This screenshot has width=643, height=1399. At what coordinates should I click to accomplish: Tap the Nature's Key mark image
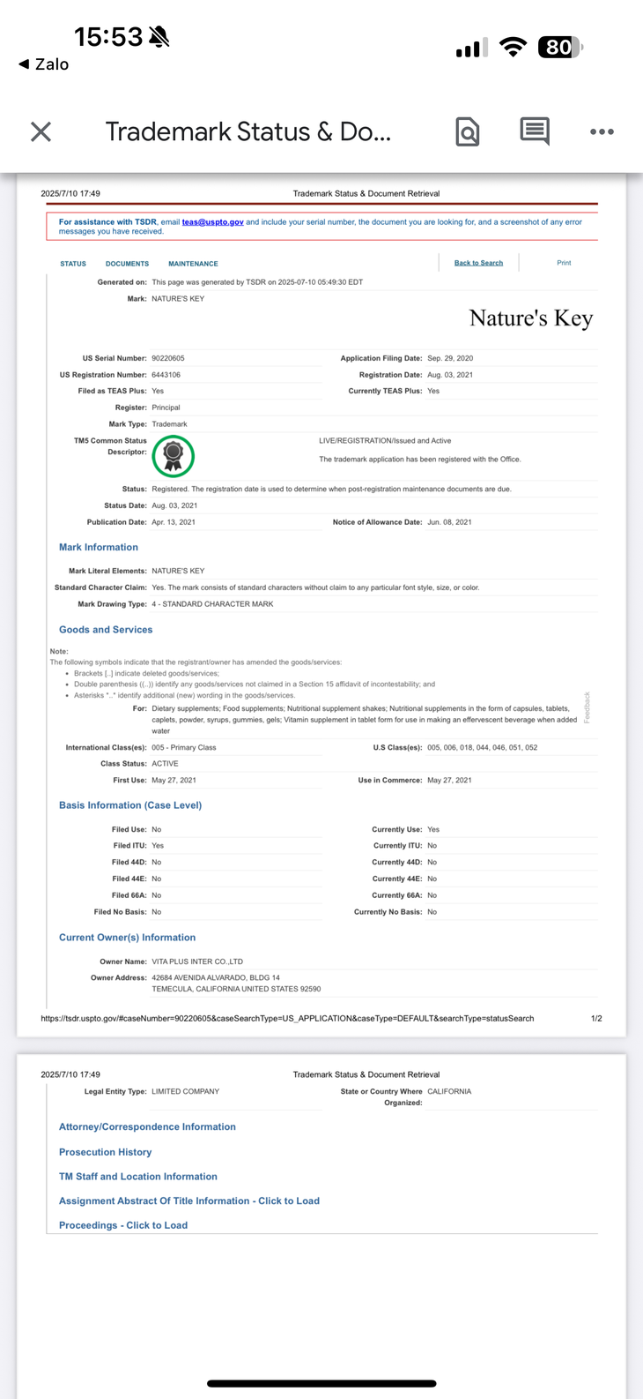[530, 318]
